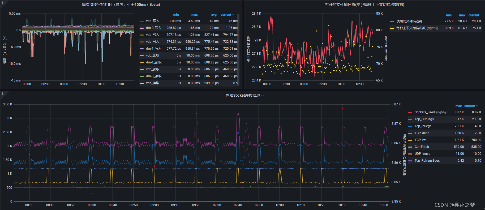Open color swatch for 每秒上下文切换次数 series
This screenshot has height=210, width=485.
click(x=392, y=28)
